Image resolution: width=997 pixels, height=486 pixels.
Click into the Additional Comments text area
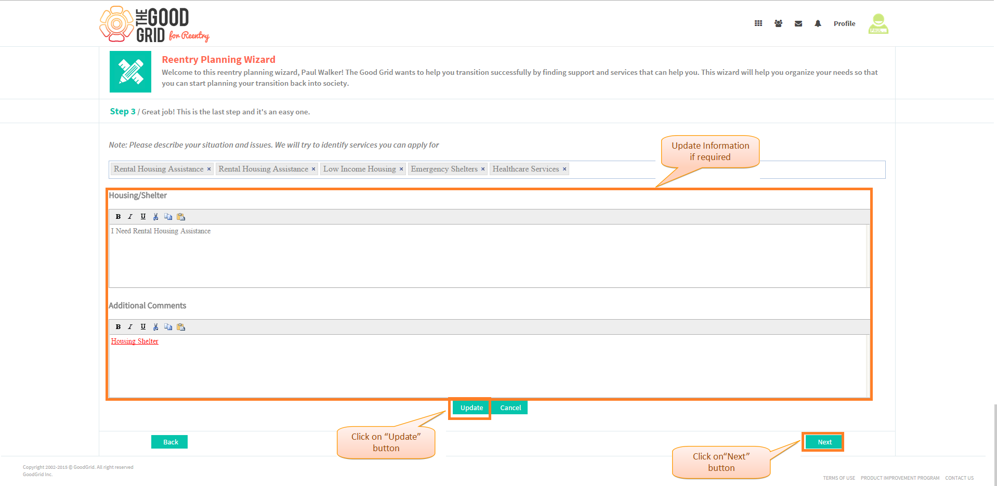(489, 366)
